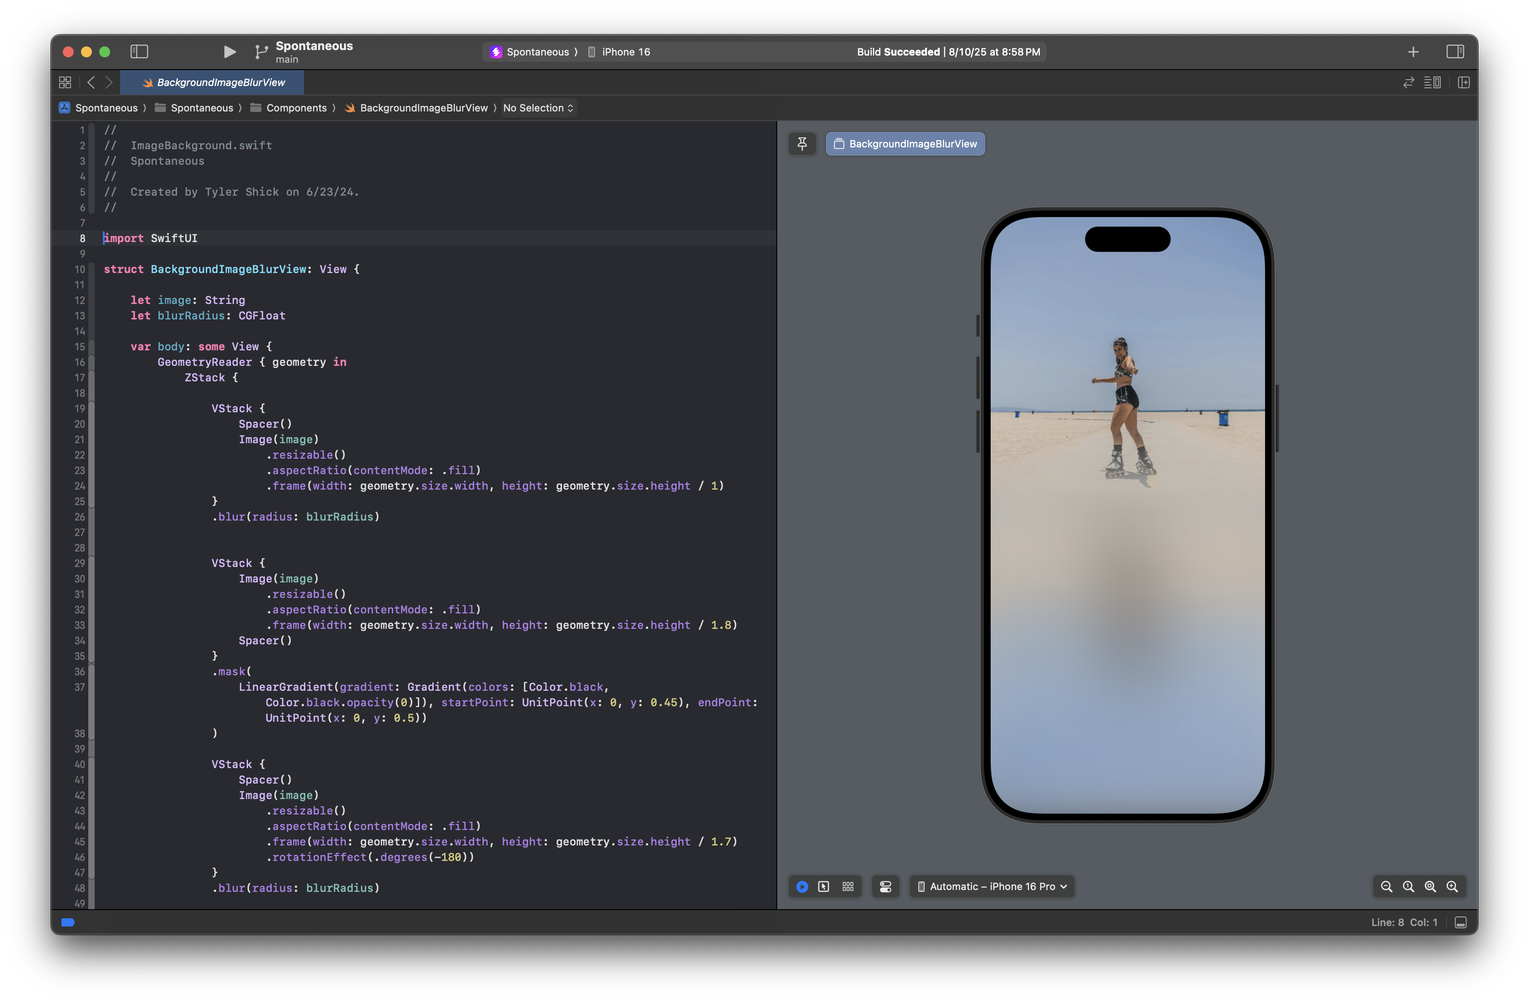Add a new item with the plus button
This screenshot has width=1529, height=1002.
click(1413, 52)
